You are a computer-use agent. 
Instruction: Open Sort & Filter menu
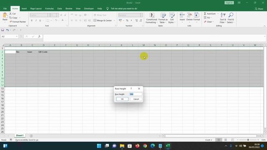tap(223, 18)
